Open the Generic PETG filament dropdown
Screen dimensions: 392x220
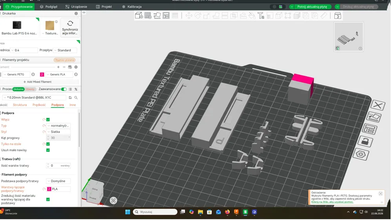click(x=16, y=74)
